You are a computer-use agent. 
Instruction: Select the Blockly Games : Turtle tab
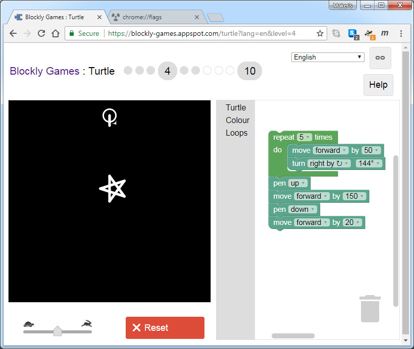(x=58, y=17)
